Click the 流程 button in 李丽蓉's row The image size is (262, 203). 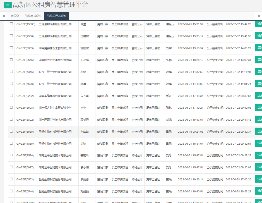(x=259, y=179)
